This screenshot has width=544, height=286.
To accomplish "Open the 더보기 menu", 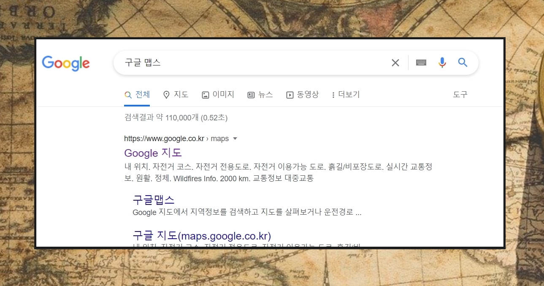I will [346, 95].
